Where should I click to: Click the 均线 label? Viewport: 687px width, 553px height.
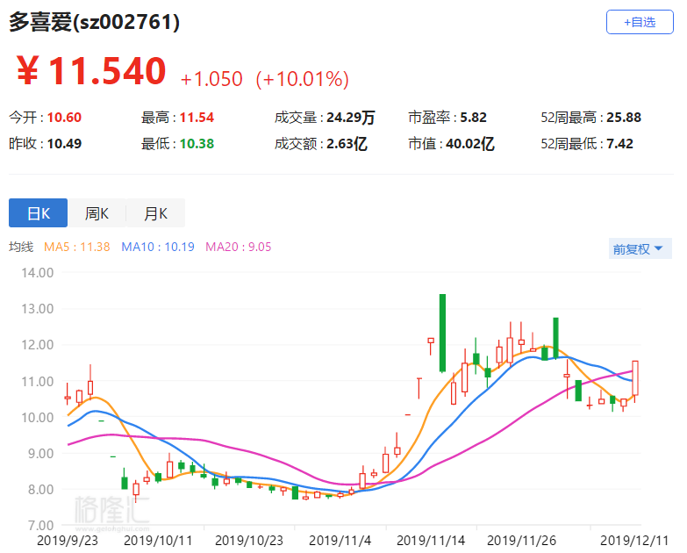coord(21,248)
